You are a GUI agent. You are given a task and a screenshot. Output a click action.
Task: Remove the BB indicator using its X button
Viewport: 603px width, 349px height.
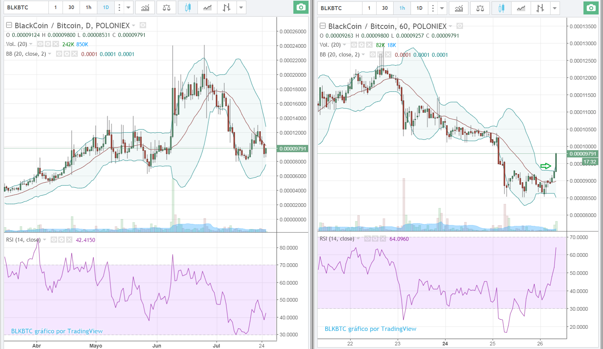point(75,54)
